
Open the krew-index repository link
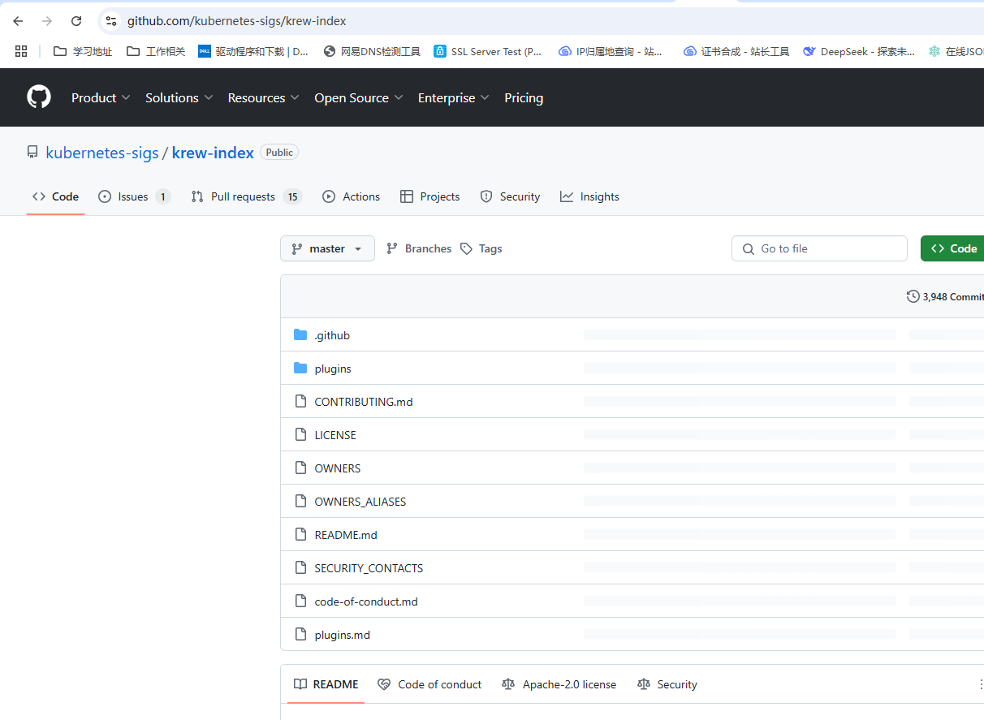213,153
